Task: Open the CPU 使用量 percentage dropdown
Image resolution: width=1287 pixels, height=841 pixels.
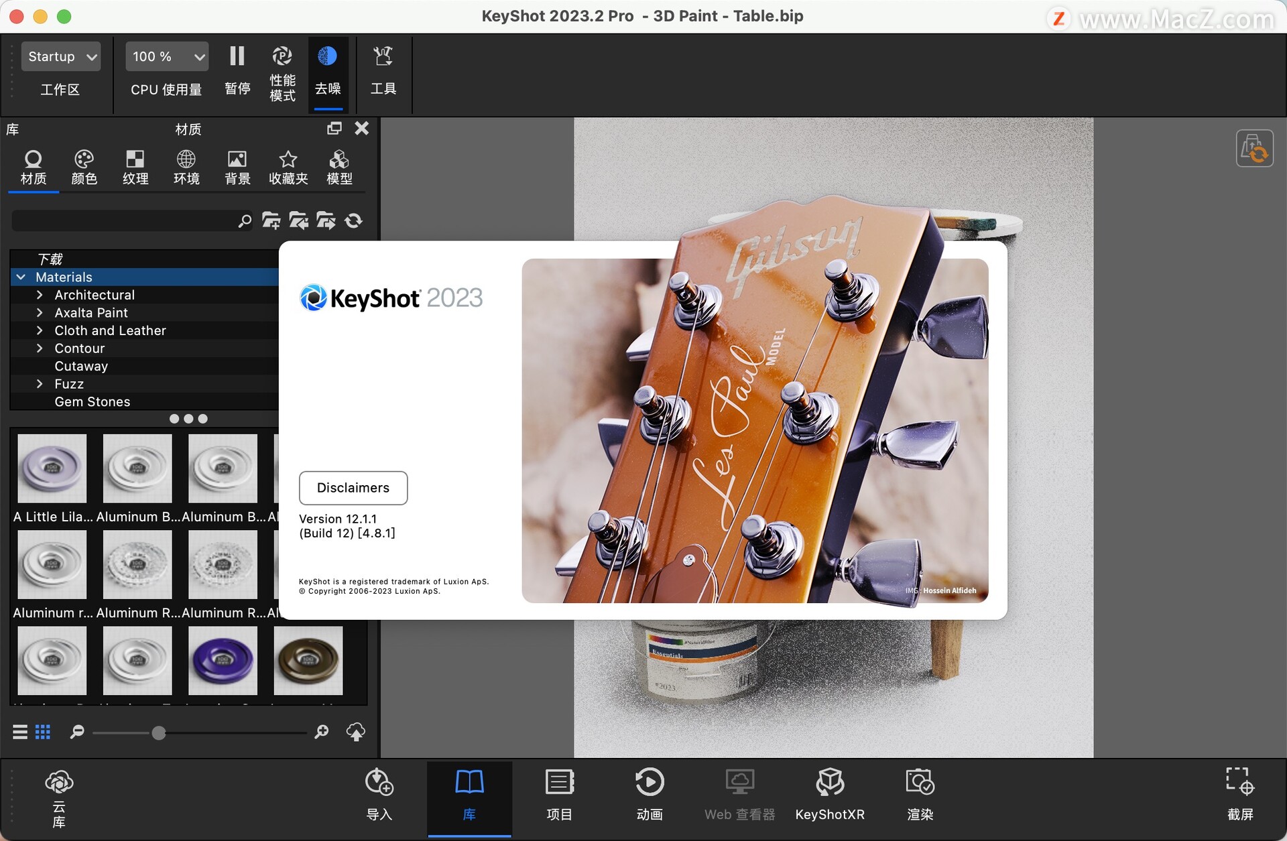Action: coord(166,56)
